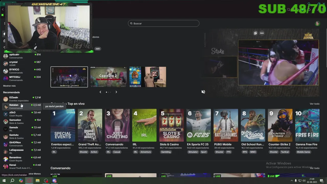Open the Windows notification center icon
The height and width of the screenshot is (184, 327).
point(322,181)
